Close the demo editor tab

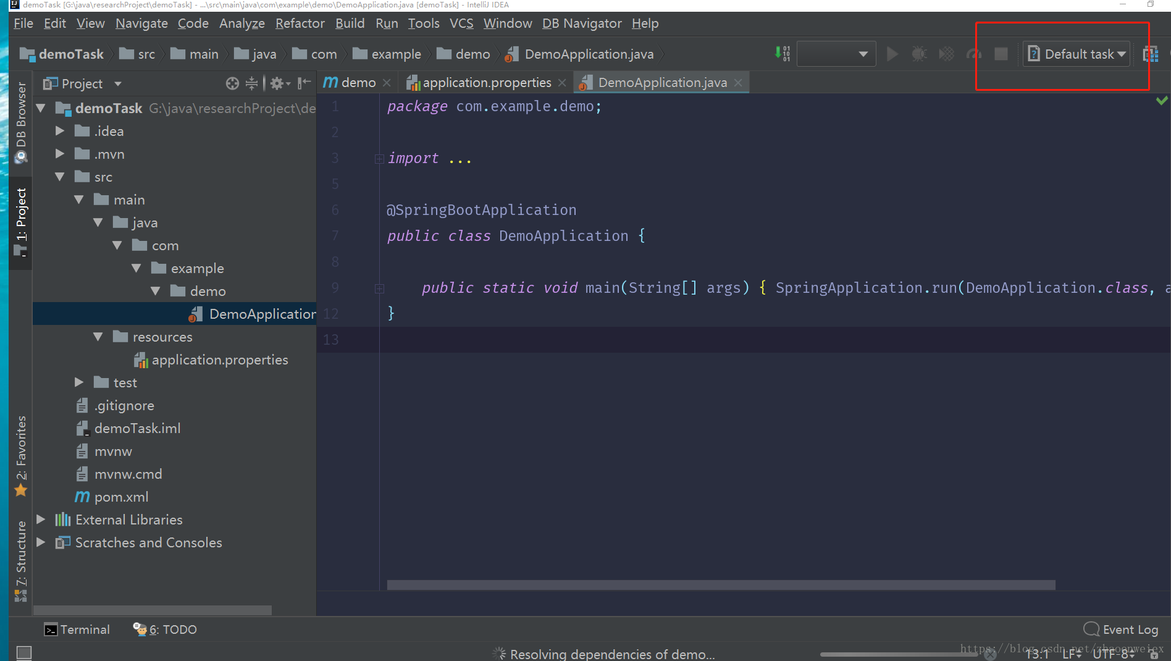point(387,83)
